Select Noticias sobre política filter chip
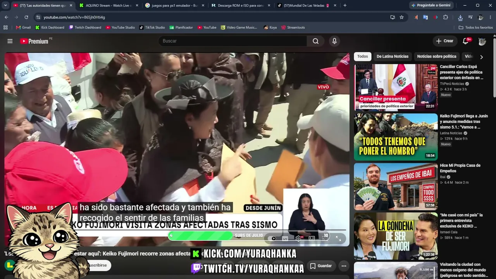Viewport: 496px width, 279px height. tap(437, 57)
